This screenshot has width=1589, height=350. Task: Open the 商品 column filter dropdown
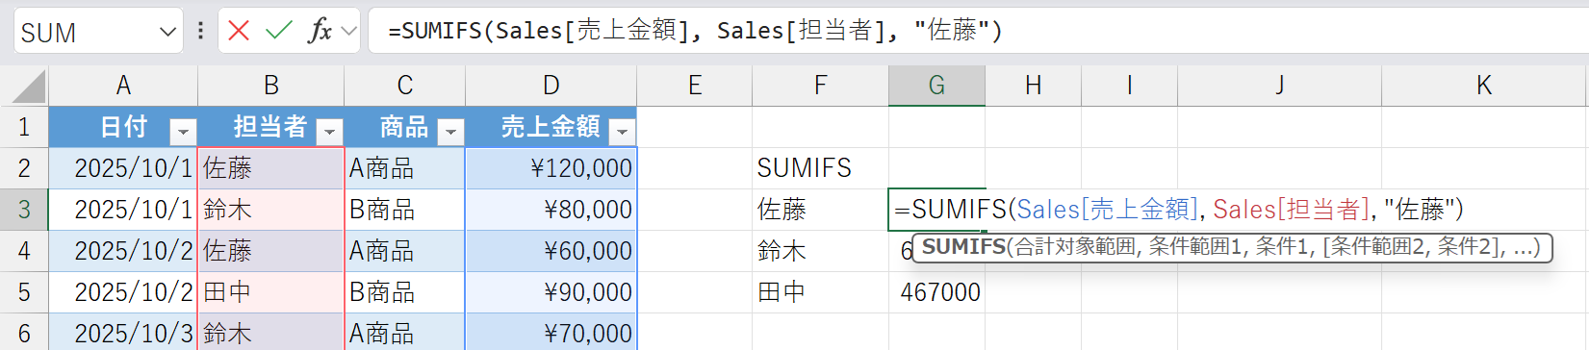(x=450, y=132)
